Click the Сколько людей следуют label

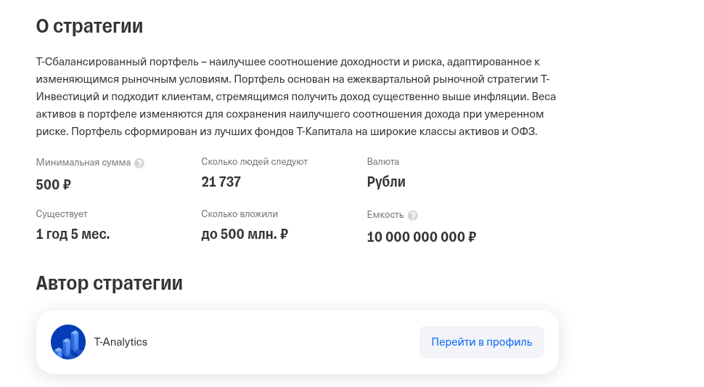coord(254,162)
